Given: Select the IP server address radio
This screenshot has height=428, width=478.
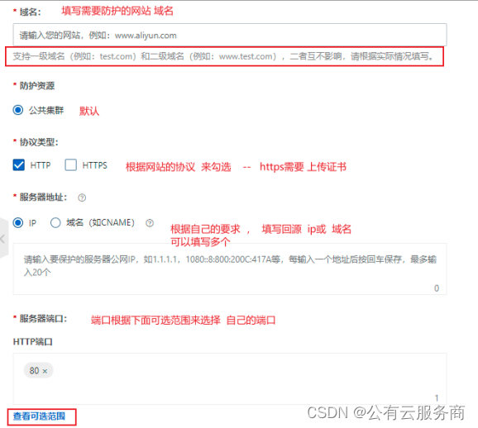Looking at the screenshot, I should 18,223.
